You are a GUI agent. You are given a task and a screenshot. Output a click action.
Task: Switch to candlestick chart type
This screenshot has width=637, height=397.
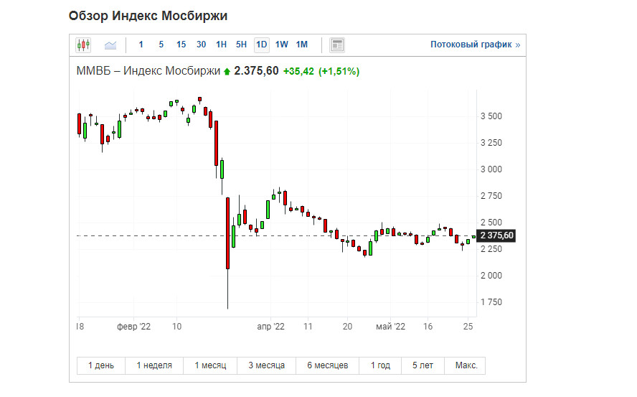coord(83,45)
